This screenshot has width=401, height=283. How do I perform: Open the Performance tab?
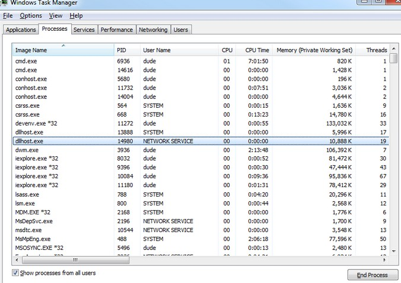[x=117, y=30]
